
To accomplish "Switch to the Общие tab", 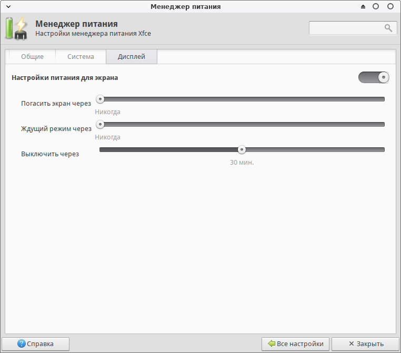I will click(x=32, y=56).
